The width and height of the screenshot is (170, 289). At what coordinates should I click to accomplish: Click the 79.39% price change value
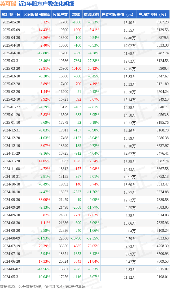pyautogui.click(x=44, y=246)
